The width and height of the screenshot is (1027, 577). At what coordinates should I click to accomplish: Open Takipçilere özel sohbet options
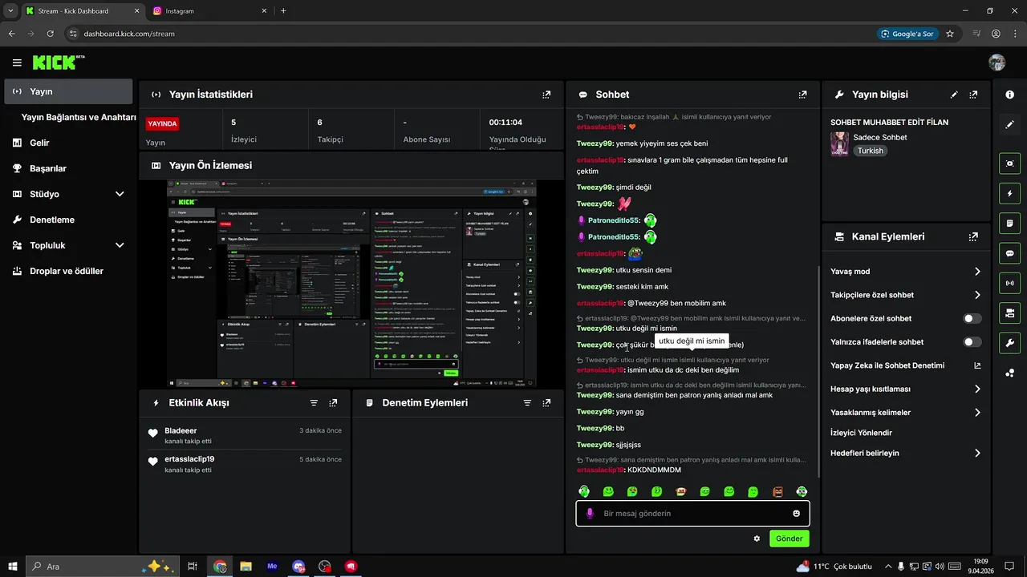pyautogui.click(x=906, y=295)
